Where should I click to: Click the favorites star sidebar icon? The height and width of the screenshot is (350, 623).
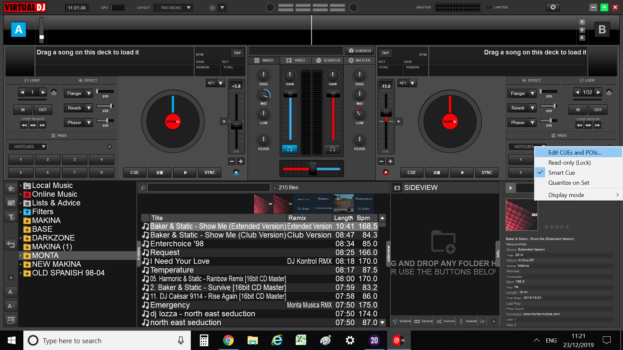click(x=11, y=188)
